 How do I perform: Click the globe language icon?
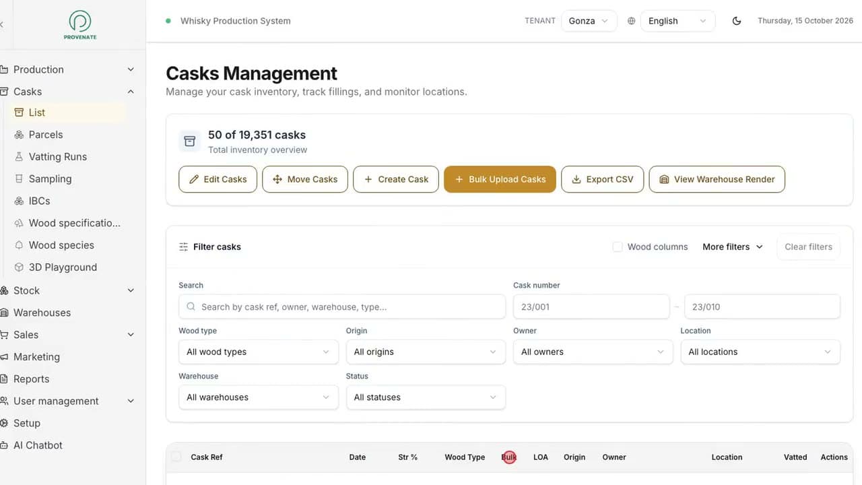click(631, 21)
